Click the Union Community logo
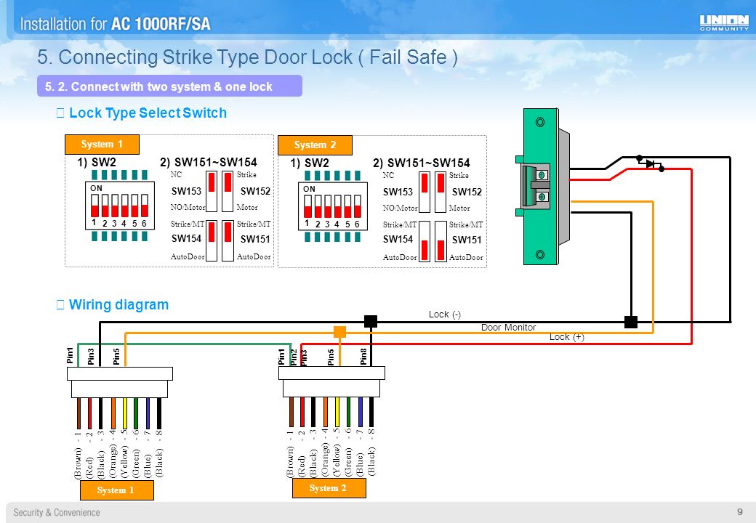 (724, 23)
